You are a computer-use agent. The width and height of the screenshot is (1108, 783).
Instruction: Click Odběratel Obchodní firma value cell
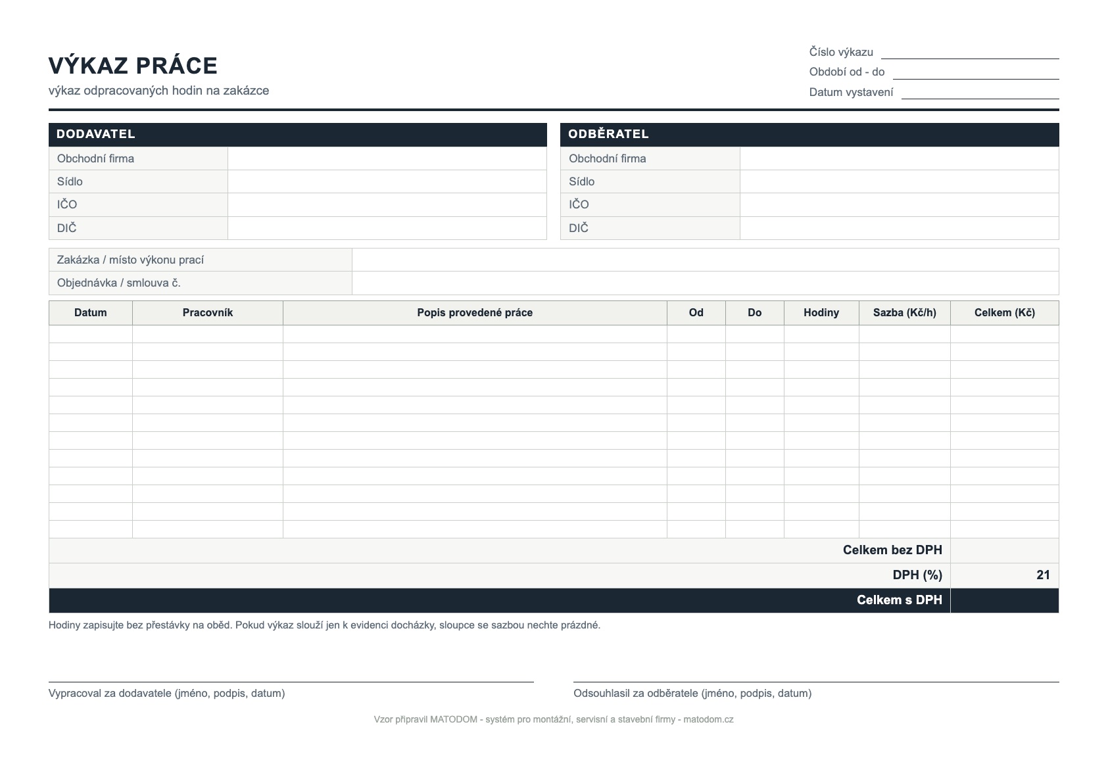900,158
